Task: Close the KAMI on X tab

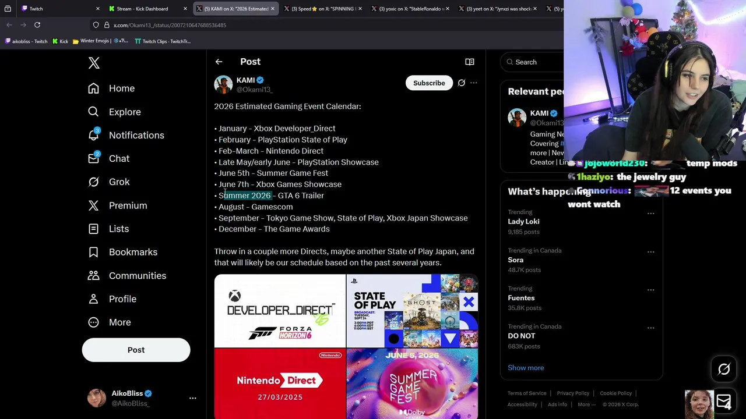Action: [x=272, y=9]
